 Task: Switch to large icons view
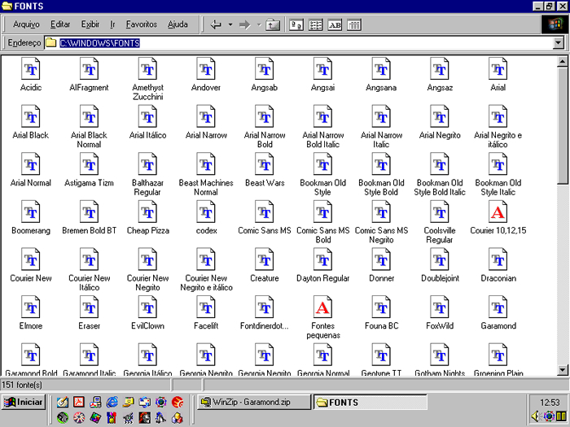296,24
